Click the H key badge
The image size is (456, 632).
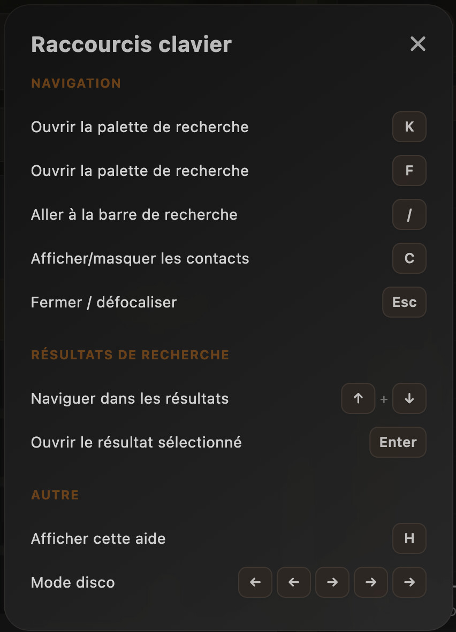[409, 538]
